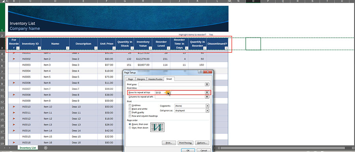Image resolution: width=355 pixels, height=152 pixels.
Task: Click the $8,607.00 inventory value cell
Action: coord(143,65)
